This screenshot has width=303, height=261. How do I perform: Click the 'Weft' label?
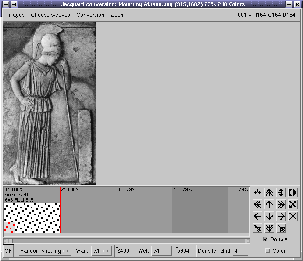click(143, 251)
